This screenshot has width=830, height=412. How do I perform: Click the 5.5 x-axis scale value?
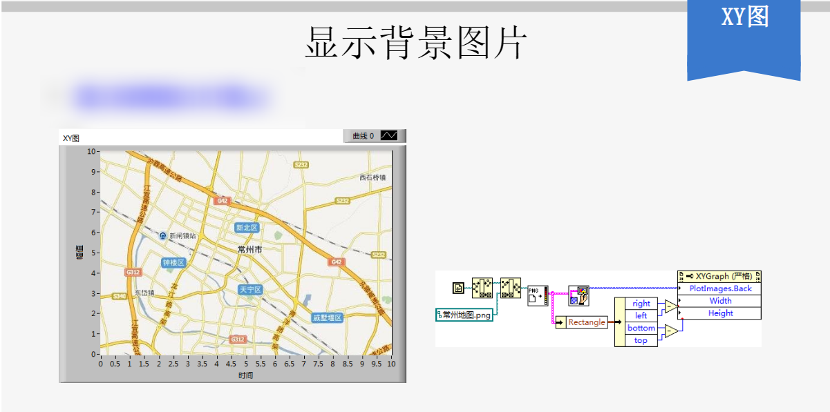point(261,364)
